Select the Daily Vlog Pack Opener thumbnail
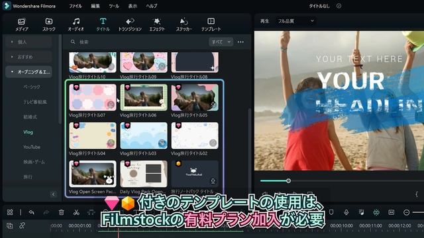 (144, 174)
